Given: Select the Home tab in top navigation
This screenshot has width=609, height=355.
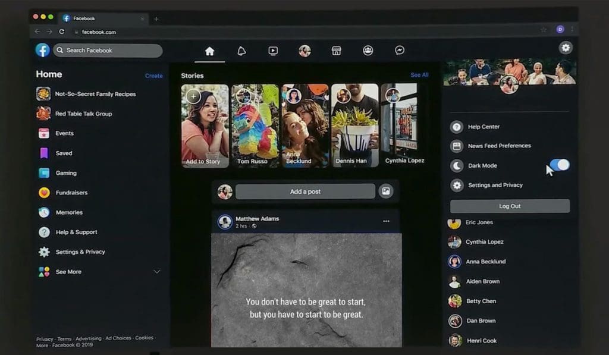Looking at the screenshot, I should pyautogui.click(x=209, y=51).
